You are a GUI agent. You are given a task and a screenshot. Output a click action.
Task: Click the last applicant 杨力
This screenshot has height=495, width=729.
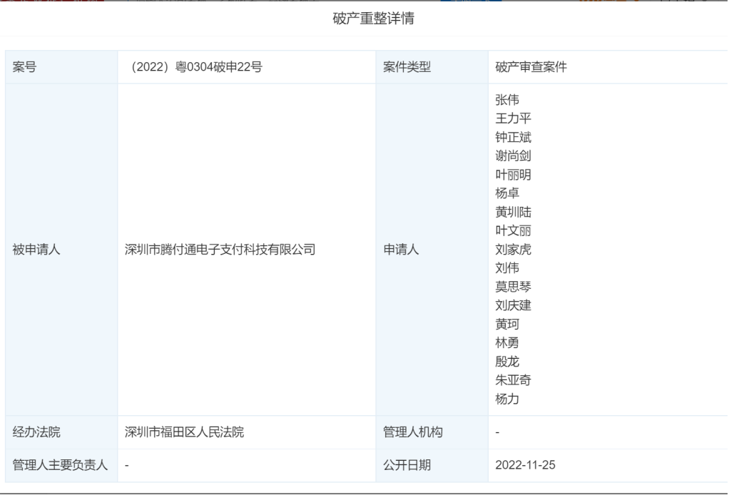click(x=509, y=399)
